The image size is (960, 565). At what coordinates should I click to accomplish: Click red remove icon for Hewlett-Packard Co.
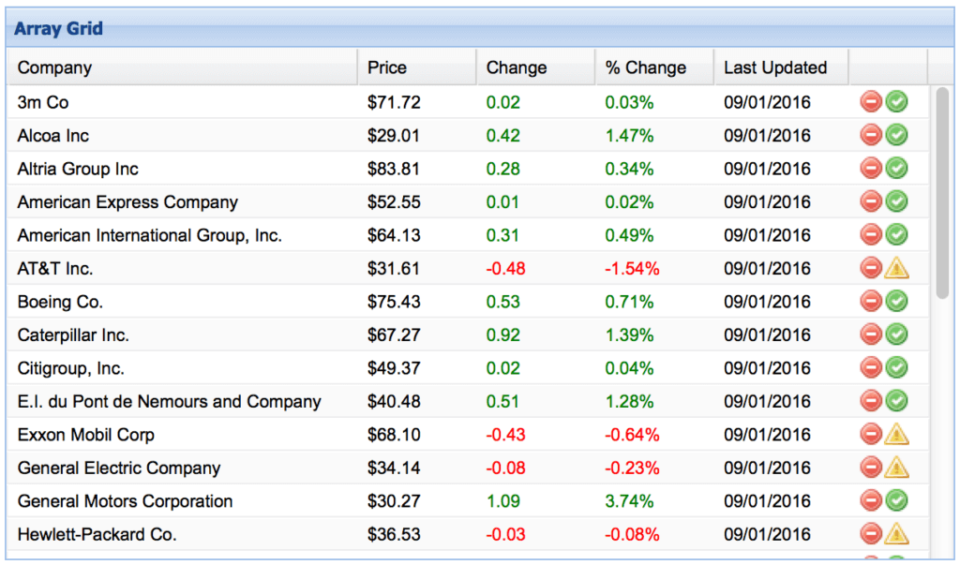pos(871,534)
